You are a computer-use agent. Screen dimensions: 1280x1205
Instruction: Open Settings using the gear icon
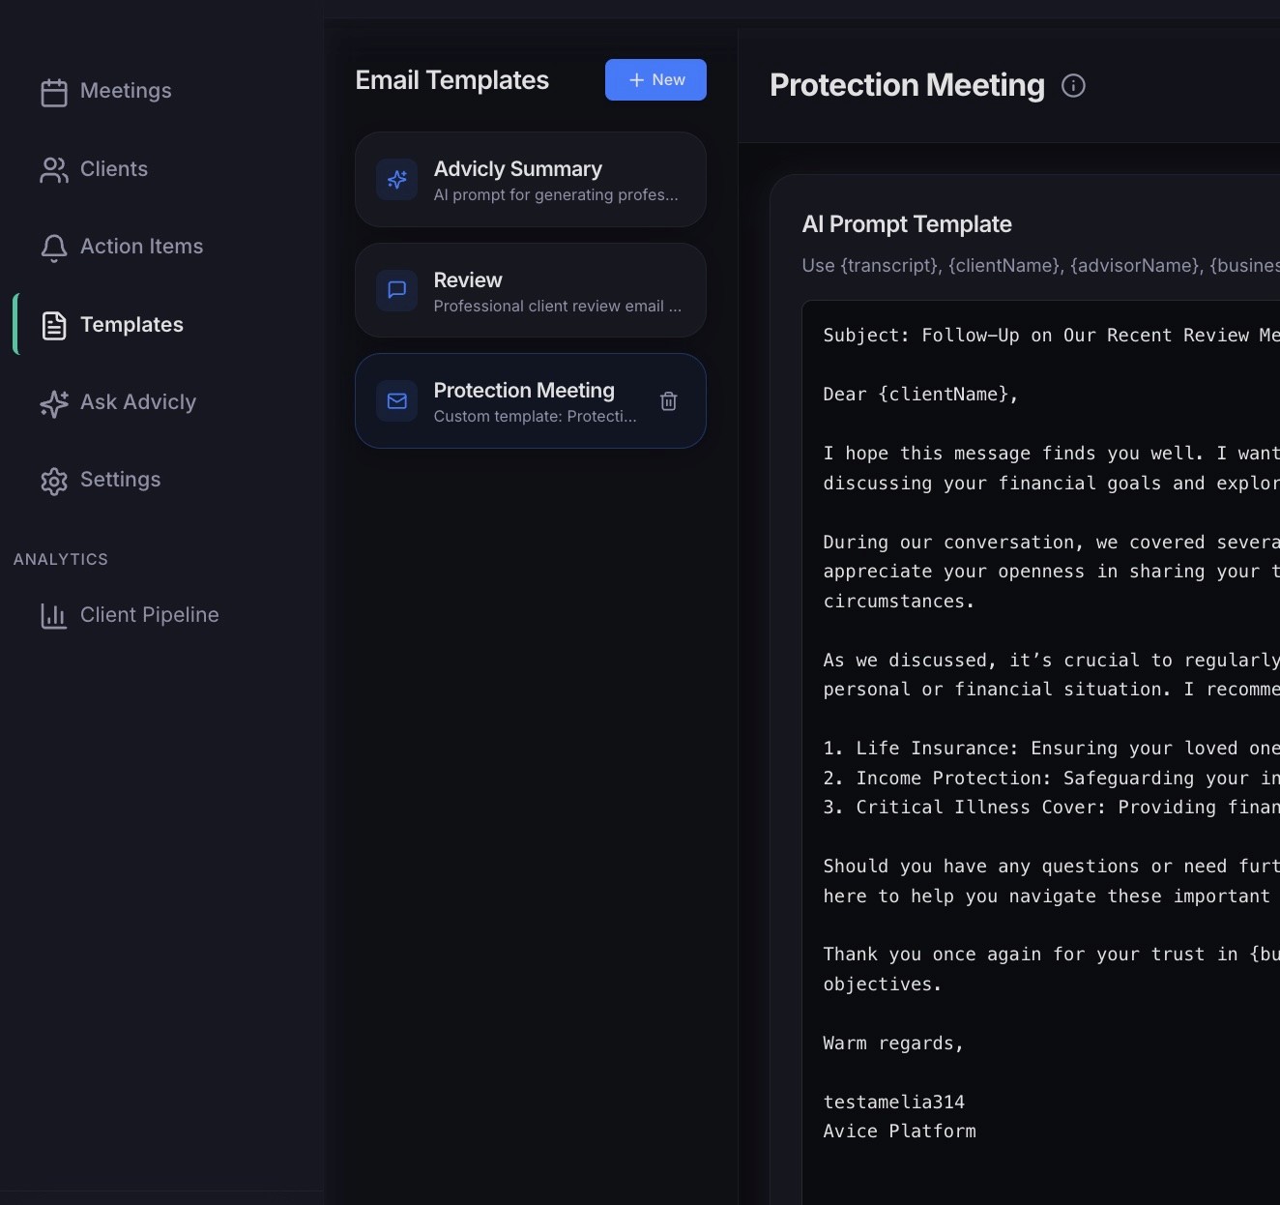[x=53, y=481]
